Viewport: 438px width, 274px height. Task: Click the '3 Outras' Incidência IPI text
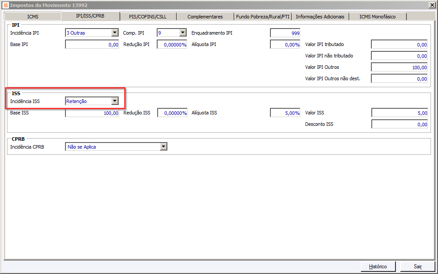coord(75,33)
